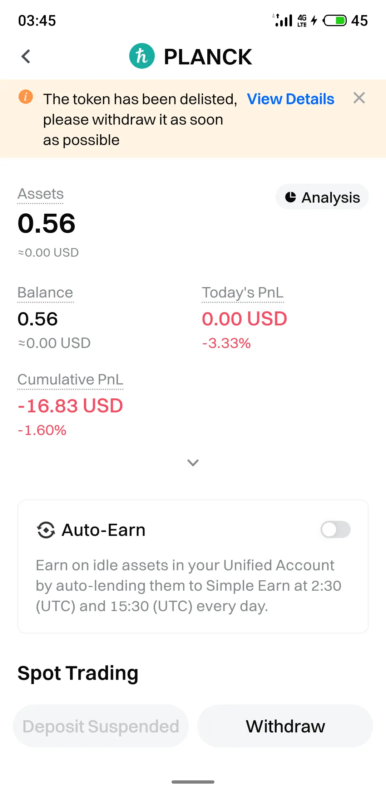The height and width of the screenshot is (799, 386).
Task: Tap the battery status icon
Action: pyautogui.click(x=335, y=20)
